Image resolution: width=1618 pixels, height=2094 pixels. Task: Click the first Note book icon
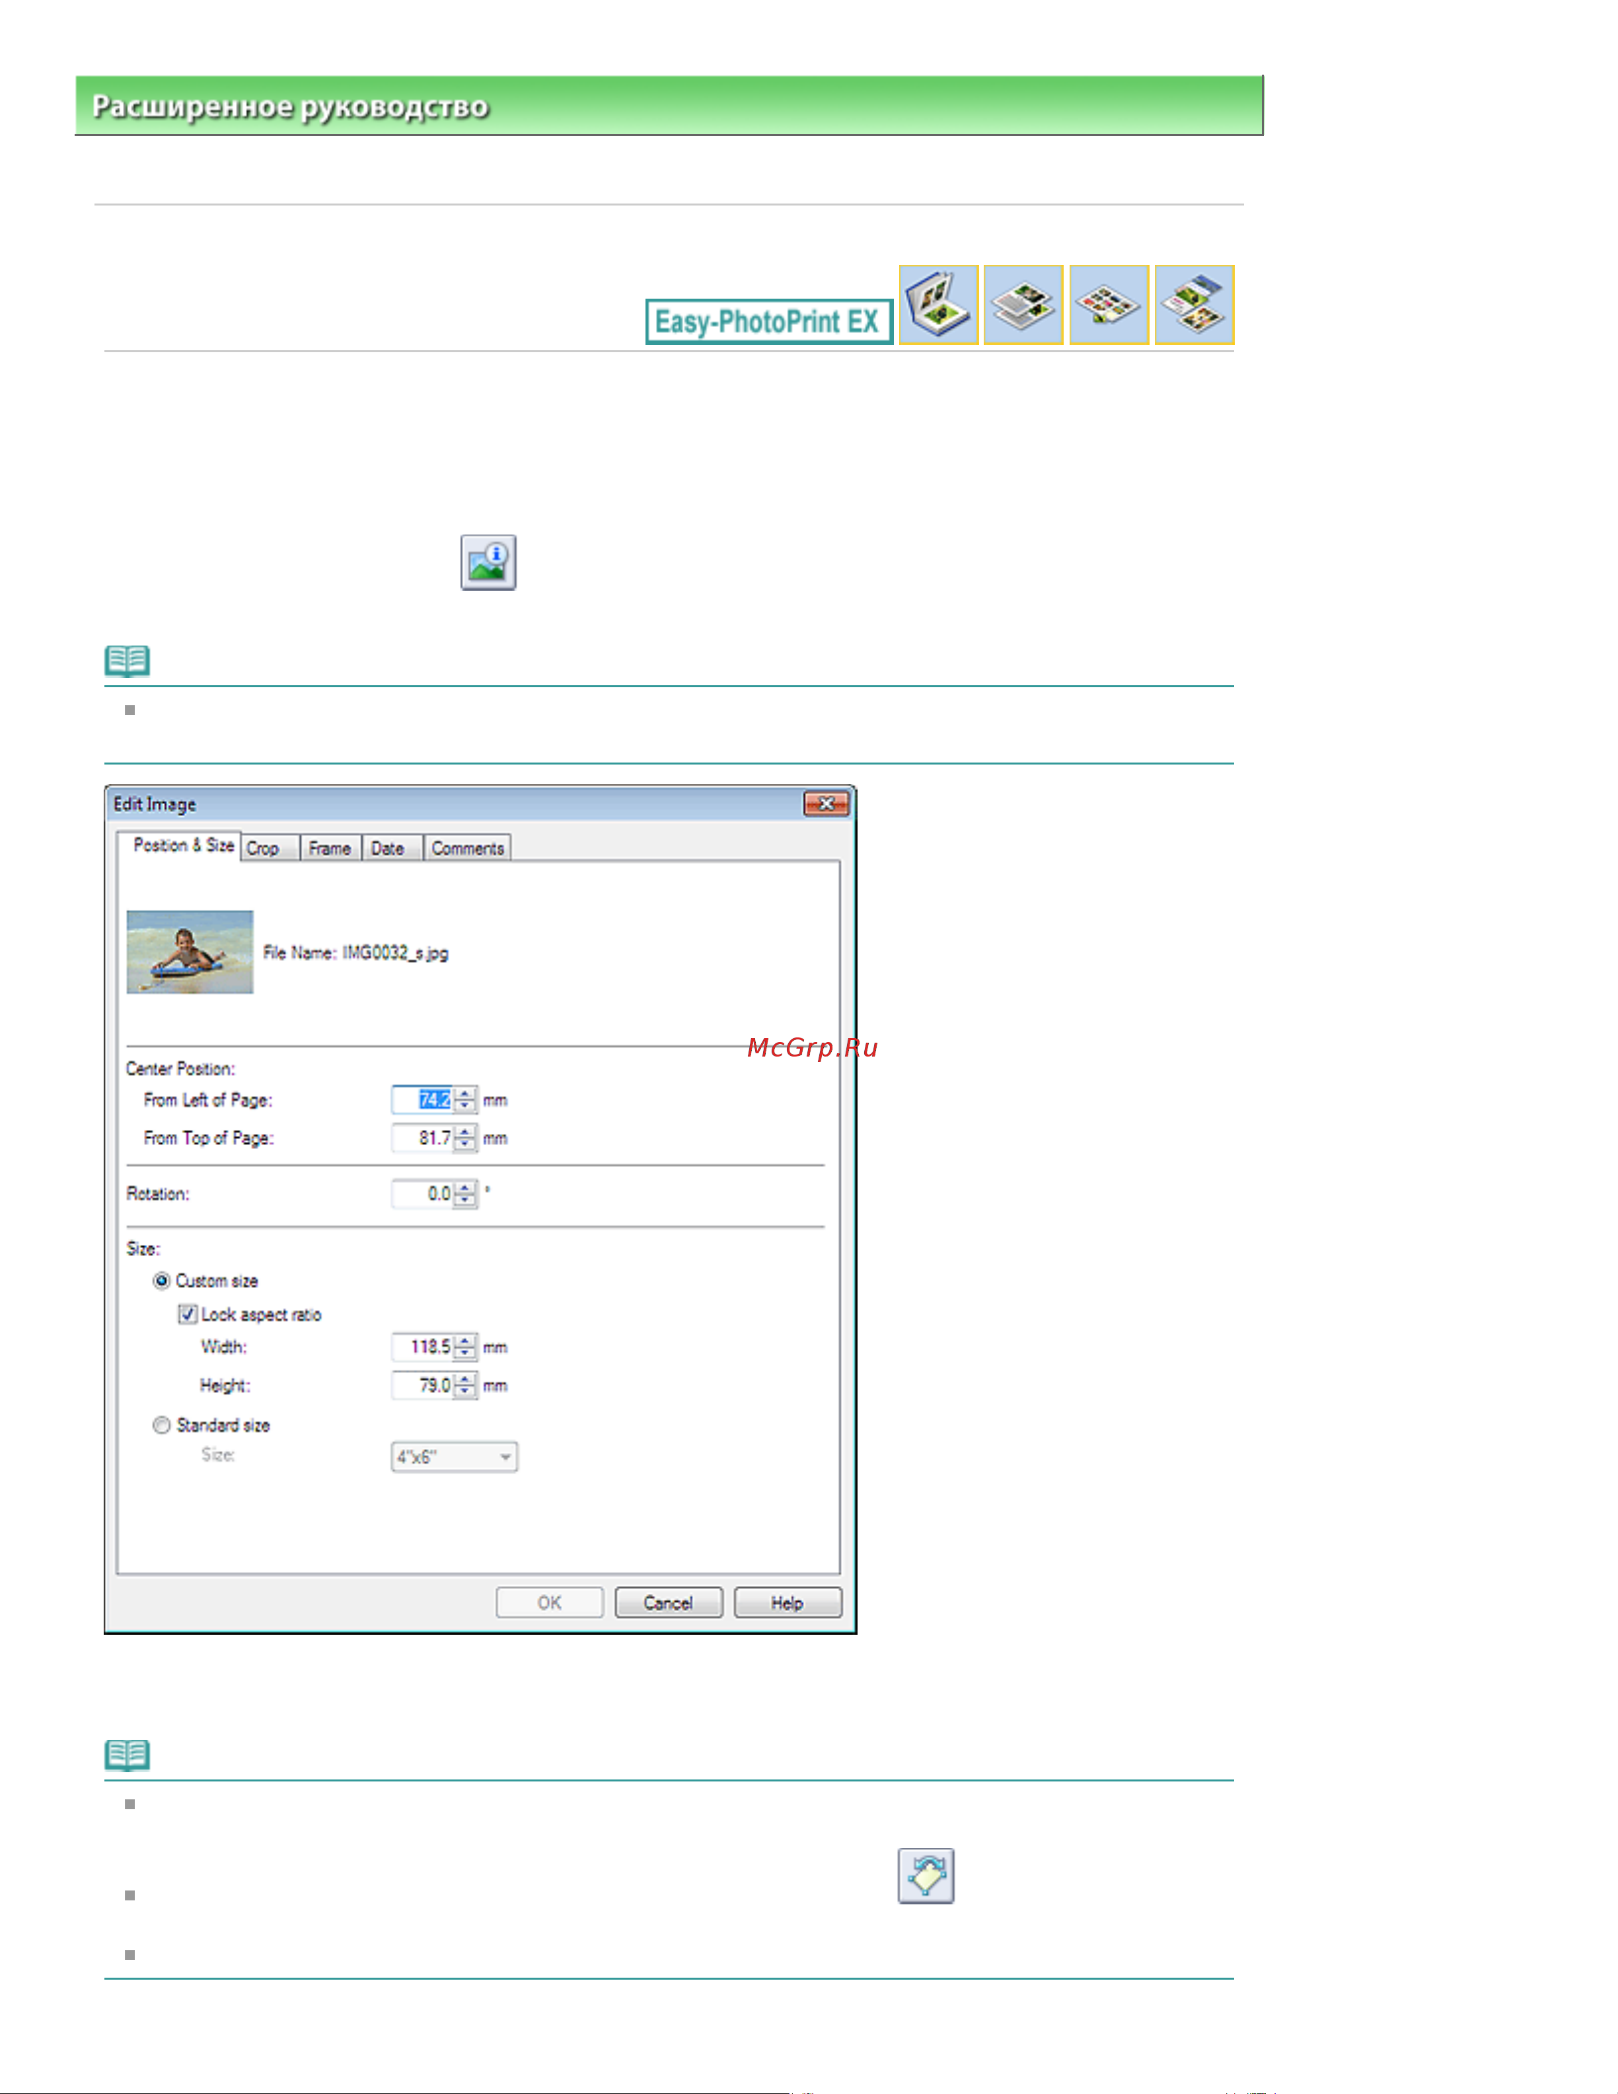point(128,661)
